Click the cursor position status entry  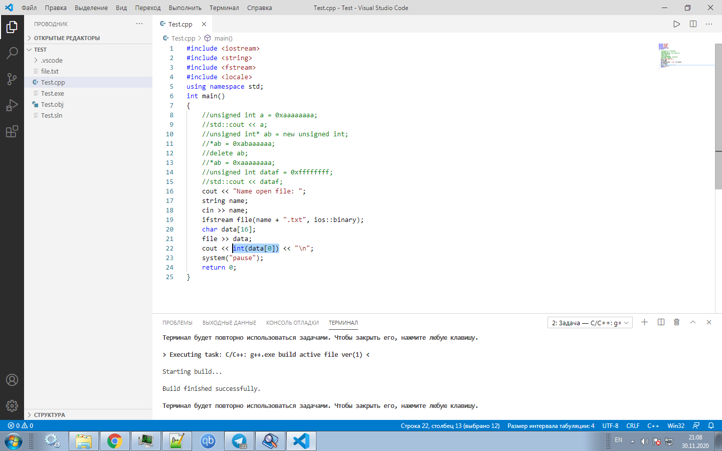pyautogui.click(x=450, y=425)
